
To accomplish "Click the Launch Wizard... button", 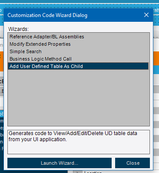I will (60, 163).
